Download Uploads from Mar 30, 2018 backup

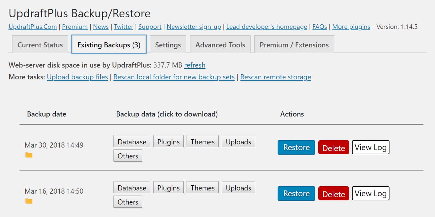point(238,142)
